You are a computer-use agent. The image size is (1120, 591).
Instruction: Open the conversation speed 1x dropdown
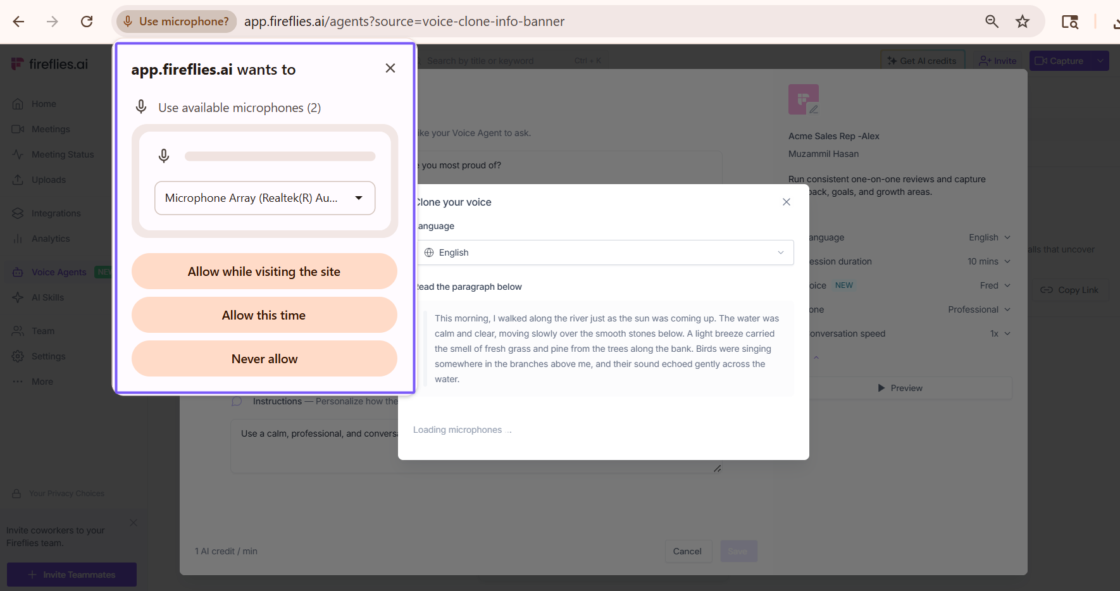(1000, 333)
